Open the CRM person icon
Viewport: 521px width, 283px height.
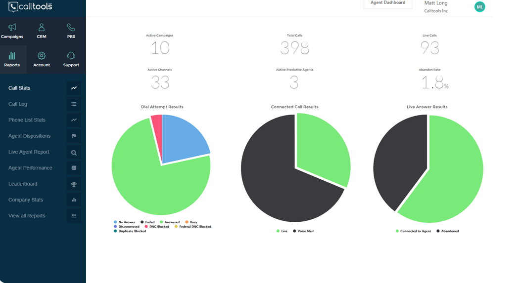(x=42, y=27)
